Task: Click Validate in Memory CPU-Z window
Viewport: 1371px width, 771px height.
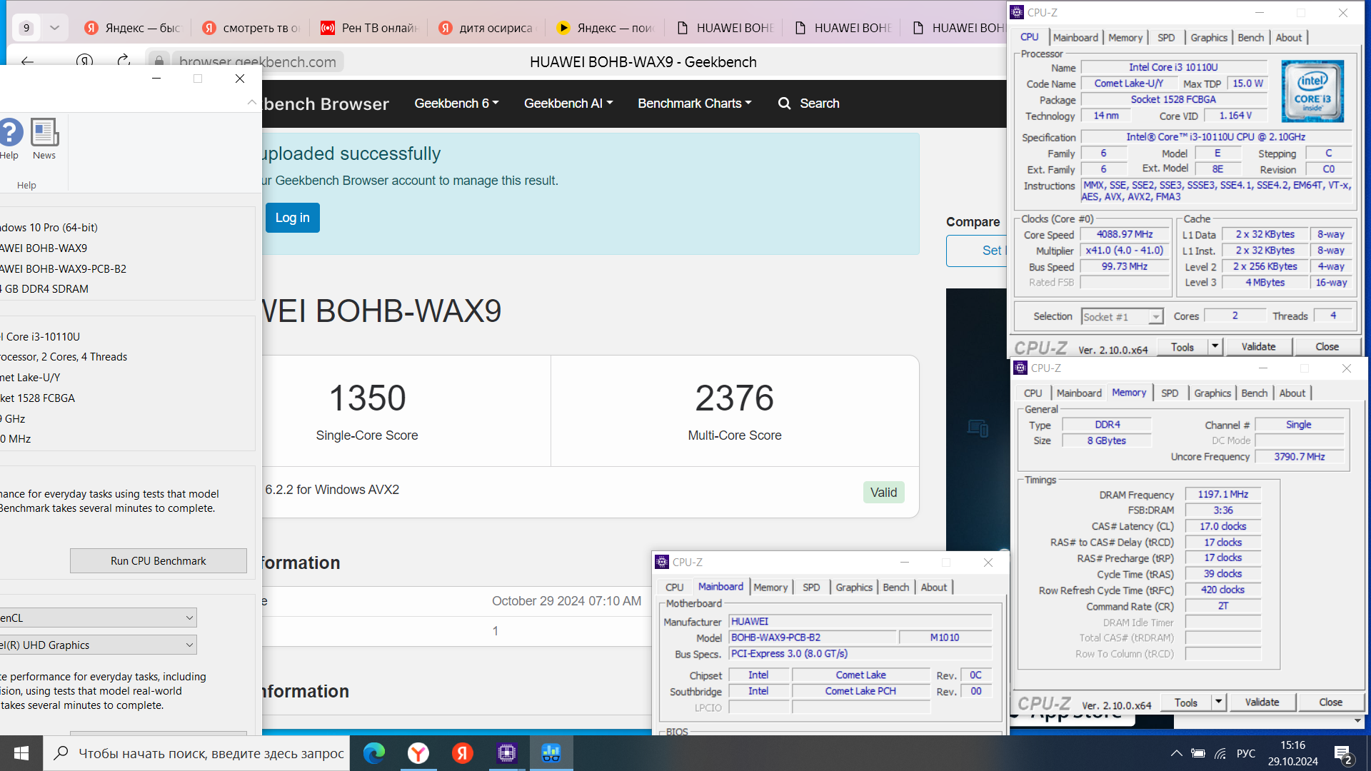Action: [x=1262, y=702]
